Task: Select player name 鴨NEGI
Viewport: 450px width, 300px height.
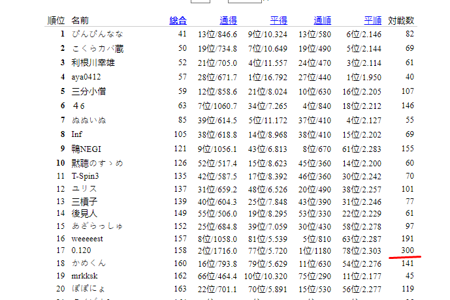Action: [x=86, y=149]
